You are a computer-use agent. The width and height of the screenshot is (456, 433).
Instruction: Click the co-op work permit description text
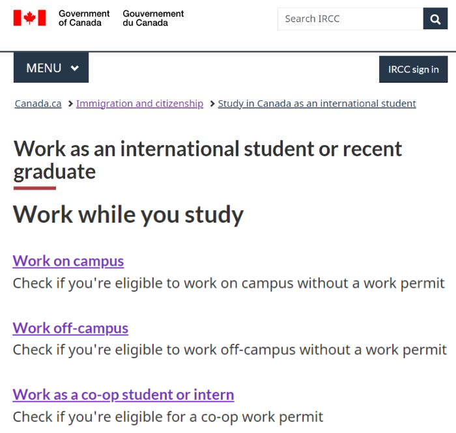[x=168, y=417]
